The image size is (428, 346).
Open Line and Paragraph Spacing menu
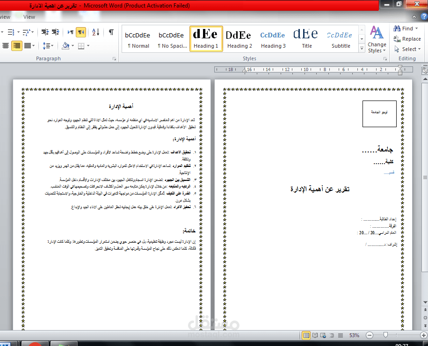tap(48, 45)
